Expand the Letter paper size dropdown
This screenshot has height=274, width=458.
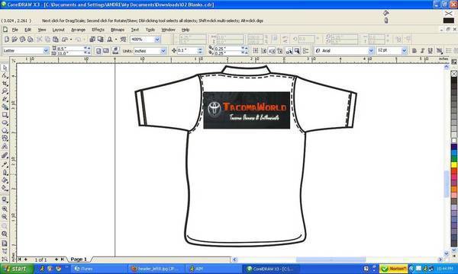[46, 51]
